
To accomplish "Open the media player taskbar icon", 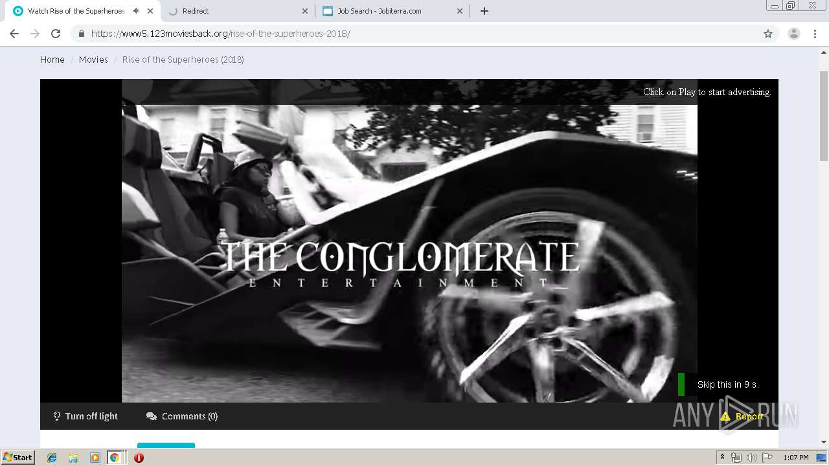I will tap(95, 458).
